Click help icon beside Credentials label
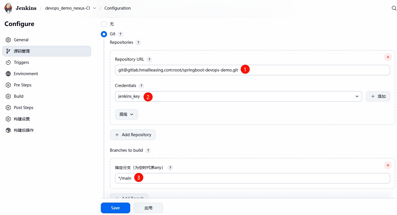397x215 pixels. coord(141,86)
